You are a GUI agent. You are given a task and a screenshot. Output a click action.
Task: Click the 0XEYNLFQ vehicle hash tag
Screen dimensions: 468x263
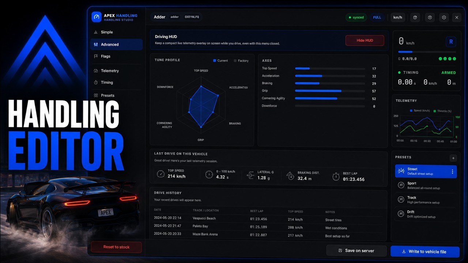coord(192,17)
